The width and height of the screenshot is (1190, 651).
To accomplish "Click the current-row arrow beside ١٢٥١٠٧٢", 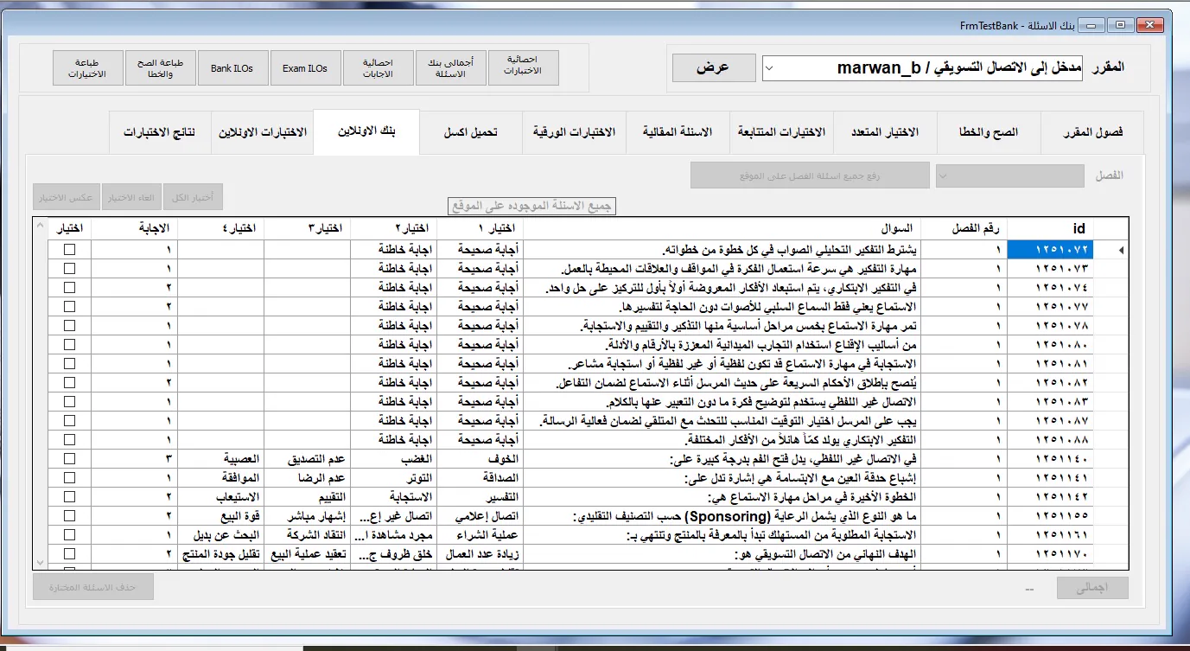I will (1120, 250).
